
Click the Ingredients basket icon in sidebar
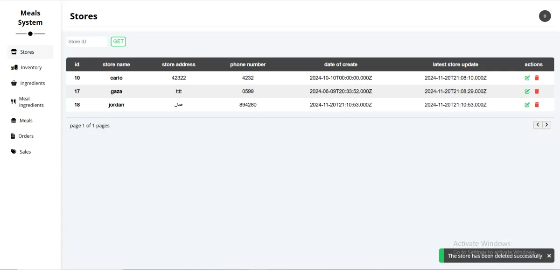tap(14, 83)
